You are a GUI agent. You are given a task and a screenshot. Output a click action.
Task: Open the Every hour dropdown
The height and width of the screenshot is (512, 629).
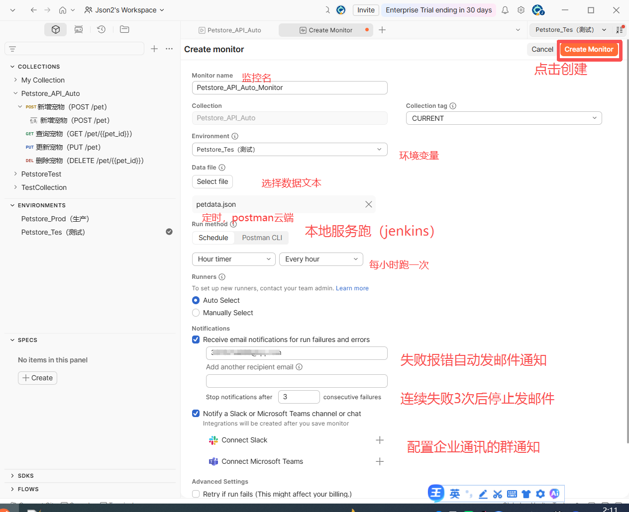click(321, 259)
